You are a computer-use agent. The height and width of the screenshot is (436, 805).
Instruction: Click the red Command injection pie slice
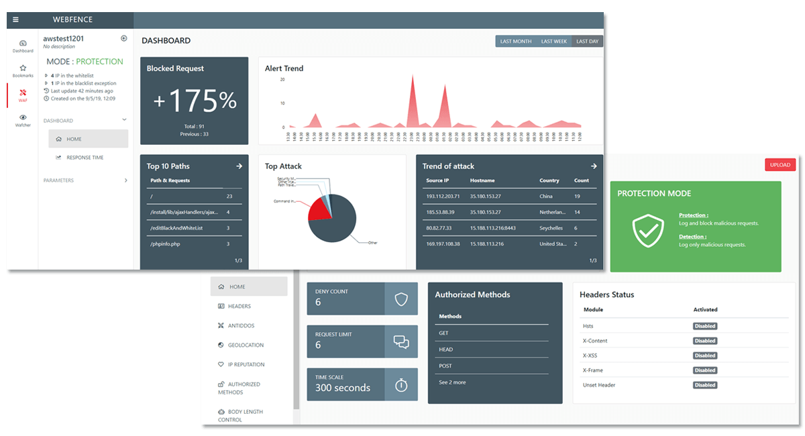coord(319,209)
